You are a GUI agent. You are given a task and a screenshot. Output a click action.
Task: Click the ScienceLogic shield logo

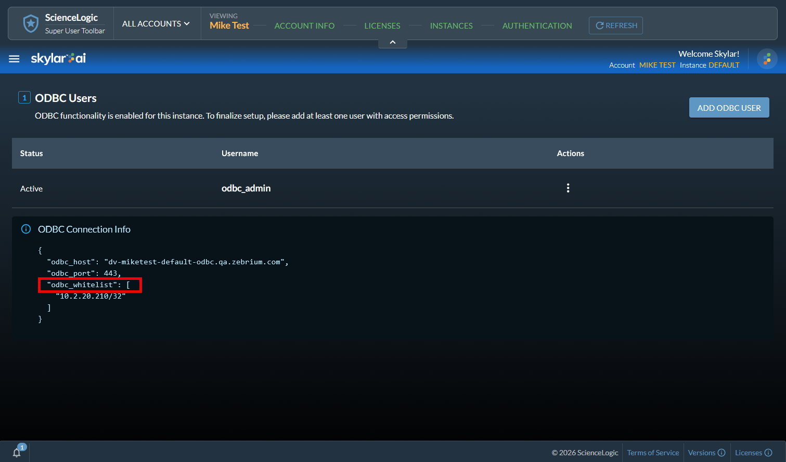point(31,24)
